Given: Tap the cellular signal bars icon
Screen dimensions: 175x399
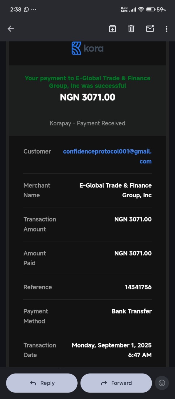Looking at the screenshot, I should click(133, 9).
